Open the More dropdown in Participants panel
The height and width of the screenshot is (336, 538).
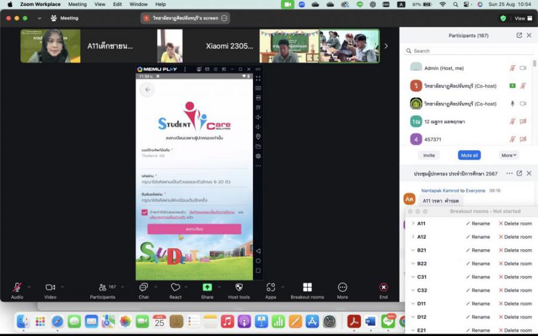point(509,155)
